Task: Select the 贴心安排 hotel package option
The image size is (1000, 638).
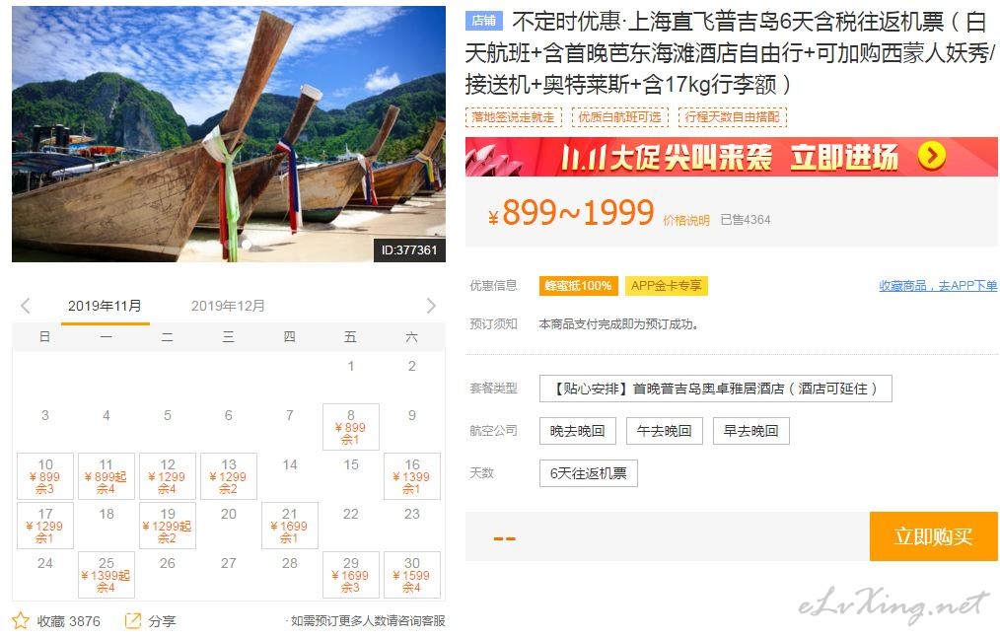Action: pos(716,389)
